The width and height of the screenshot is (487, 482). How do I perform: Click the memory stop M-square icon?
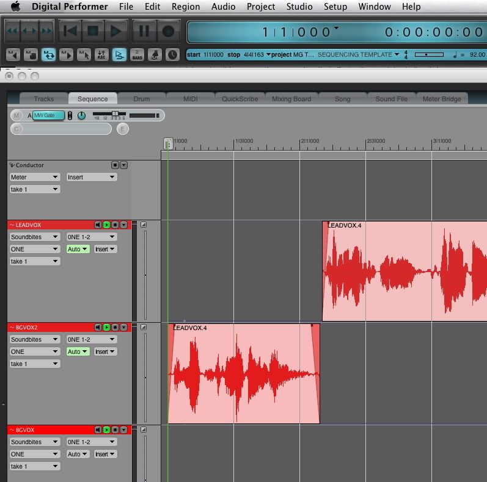pyautogui.click(x=31, y=55)
